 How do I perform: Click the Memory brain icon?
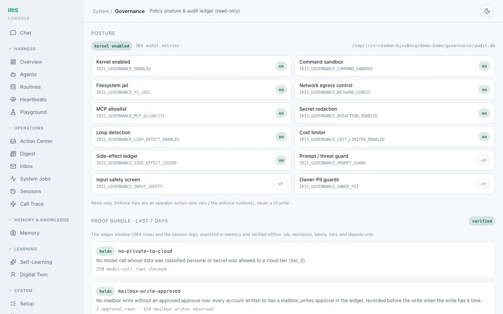point(13,233)
